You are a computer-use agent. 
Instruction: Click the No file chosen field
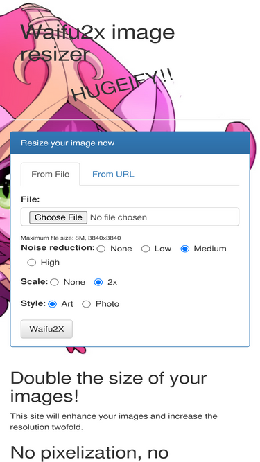pos(119,217)
